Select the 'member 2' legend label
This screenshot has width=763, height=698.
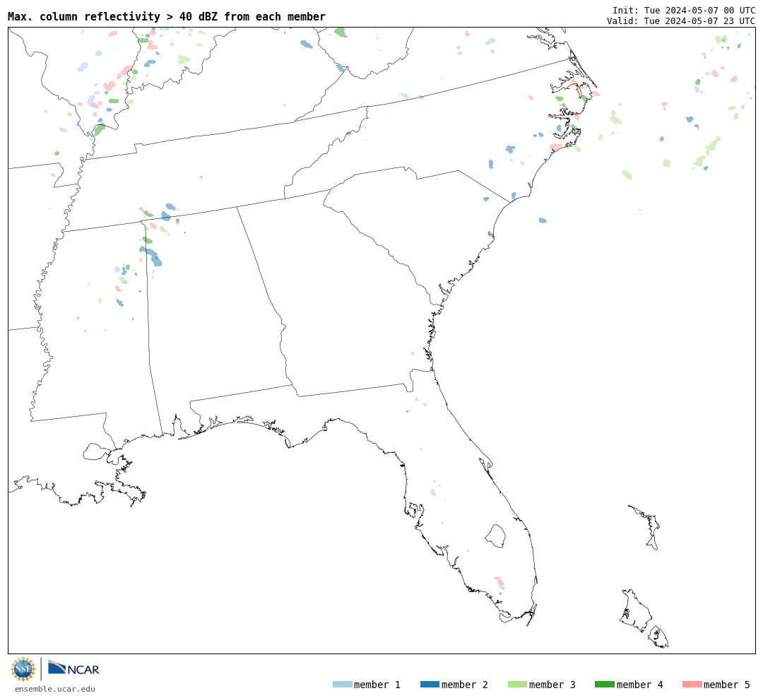tap(465, 685)
